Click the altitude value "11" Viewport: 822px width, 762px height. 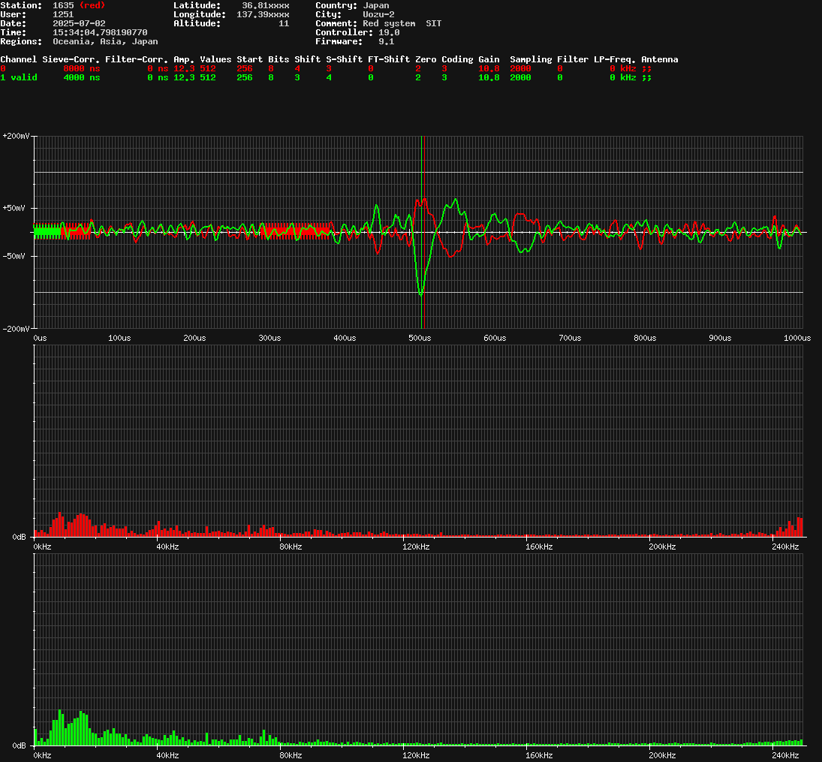pos(284,23)
